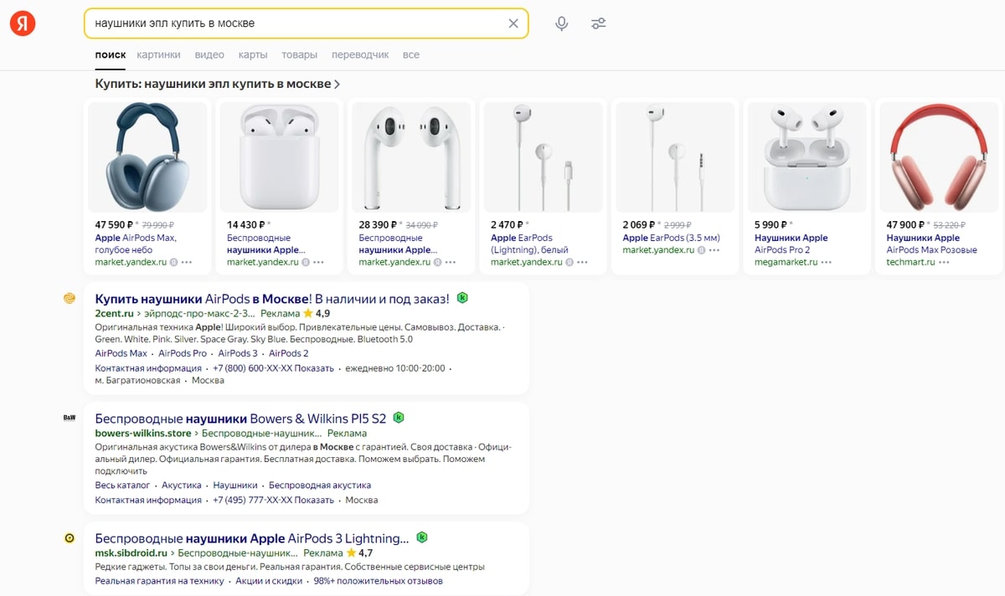Open msk.sibdroid.ru domain link
This screenshot has height=596, width=1005.
coord(131,553)
